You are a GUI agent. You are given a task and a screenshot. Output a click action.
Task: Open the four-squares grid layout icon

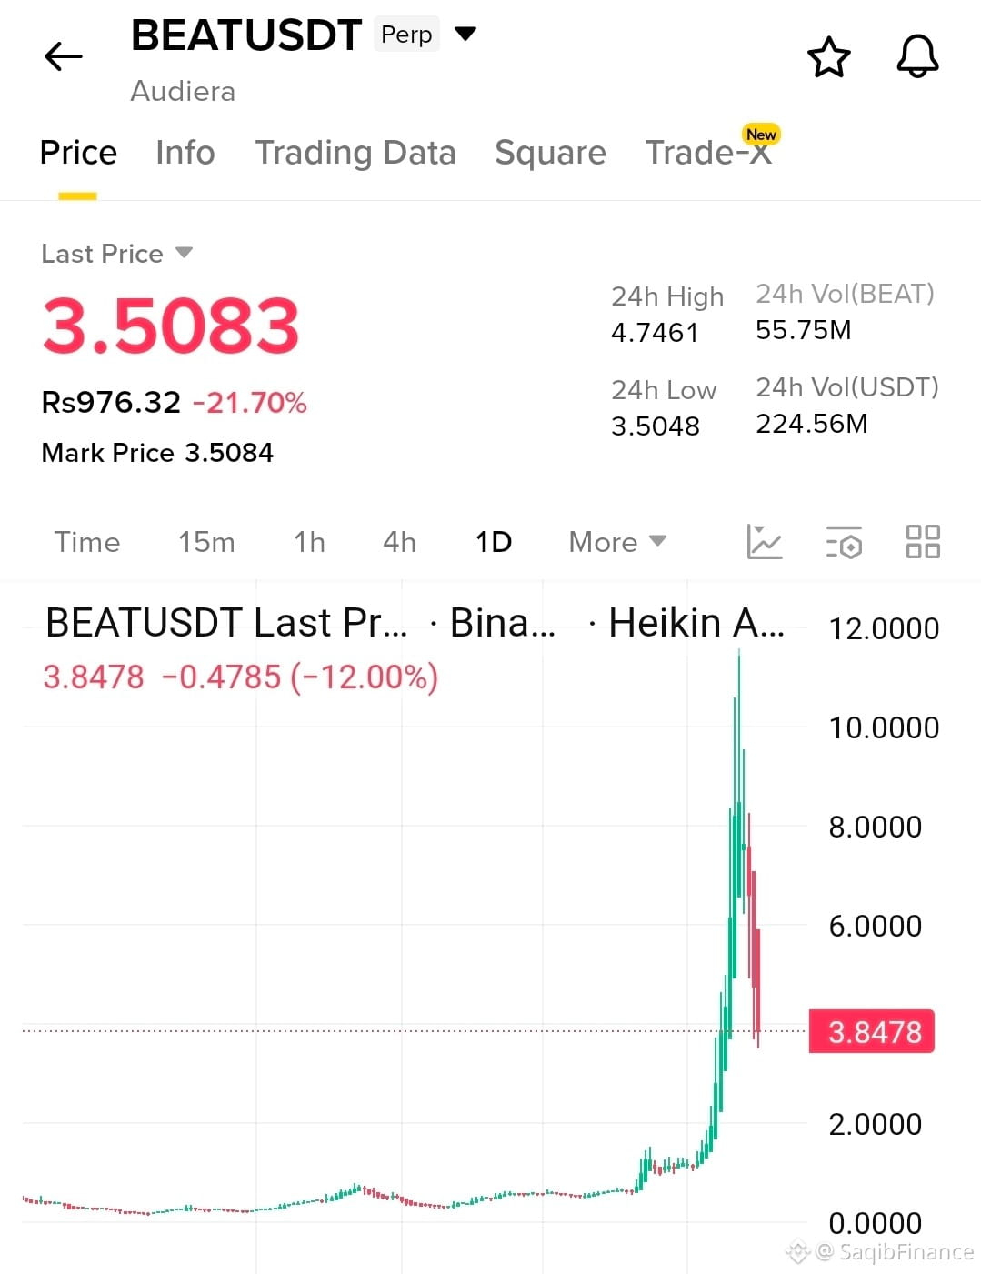click(x=923, y=542)
